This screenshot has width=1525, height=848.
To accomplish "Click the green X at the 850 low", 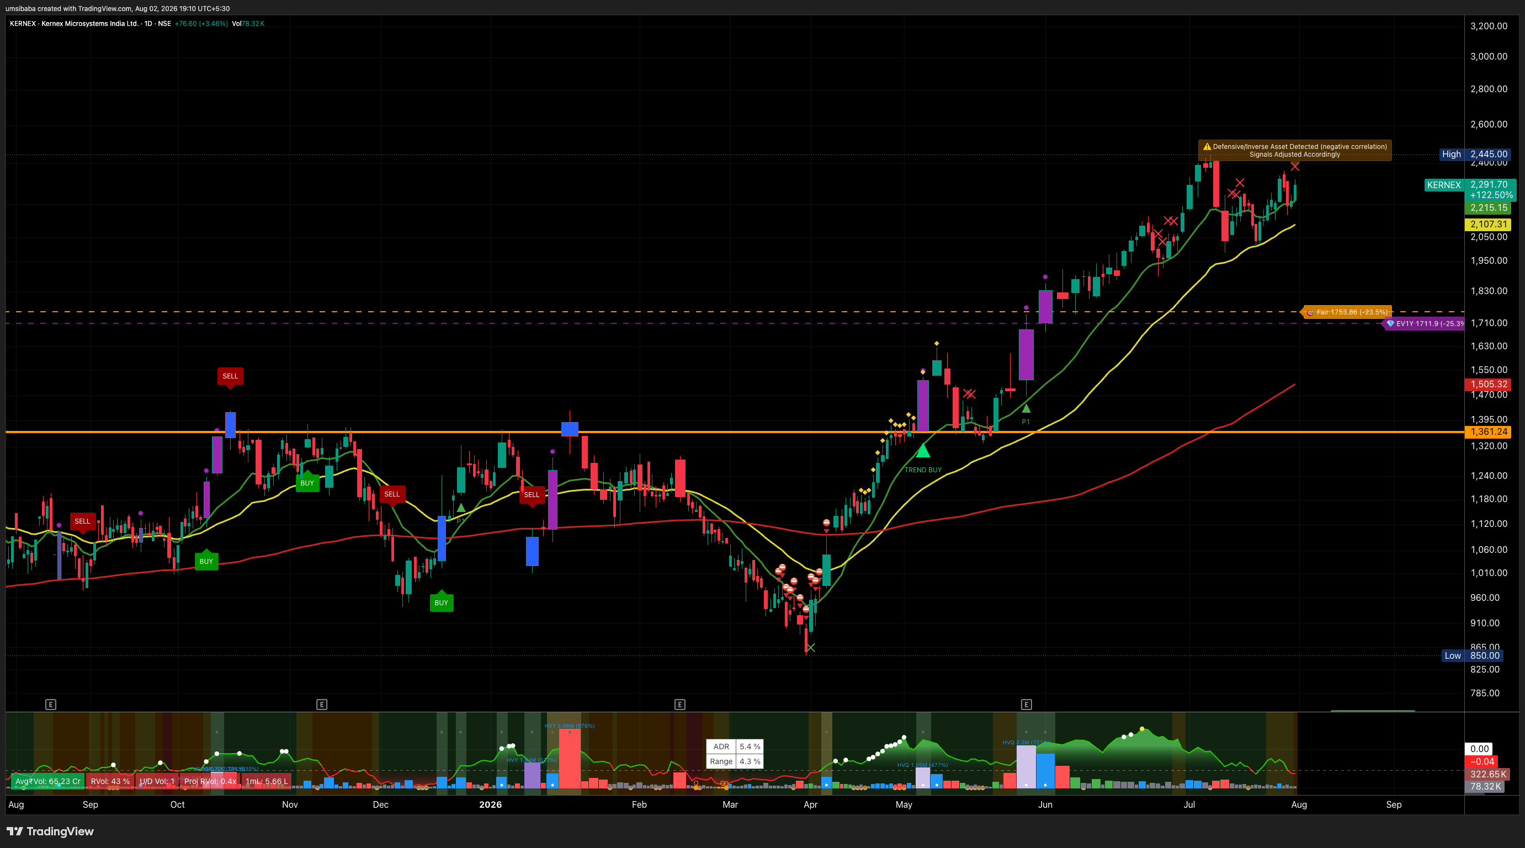I will [x=810, y=647].
